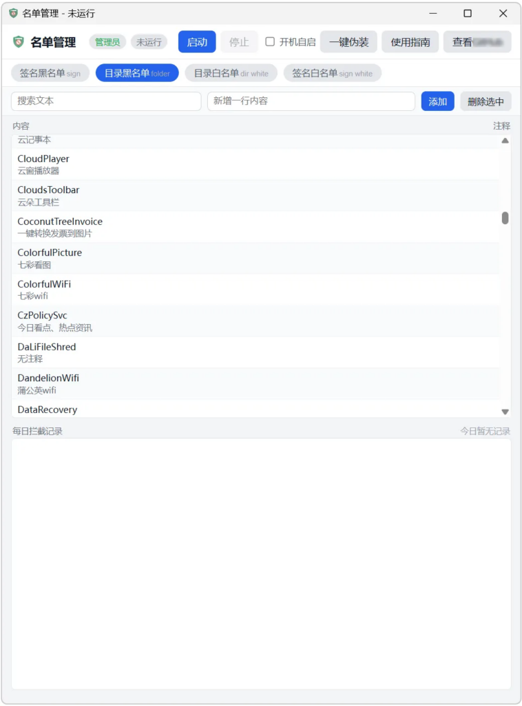The width and height of the screenshot is (522, 706).
Task: Click the shield logo beside 名单管理 header
Action: pos(19,42)
